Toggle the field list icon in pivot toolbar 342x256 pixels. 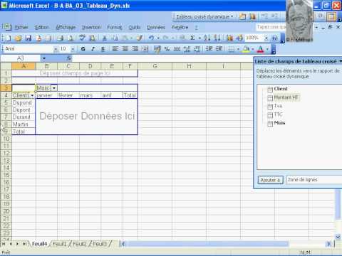pyautogui.click(x=331, y=16)
